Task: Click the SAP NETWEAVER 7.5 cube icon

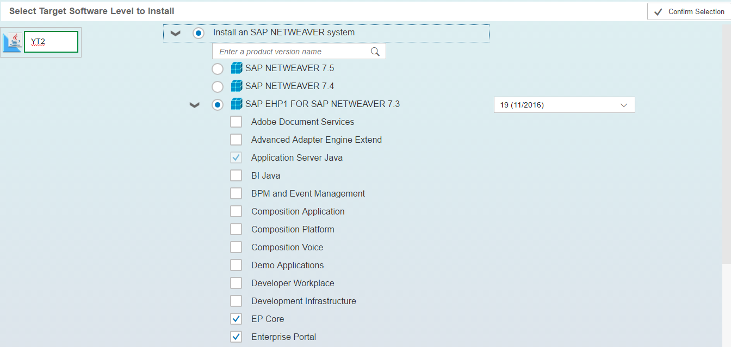Action: [237, 68]
